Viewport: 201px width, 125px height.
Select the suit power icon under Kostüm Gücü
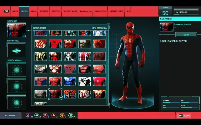pyautogui.click(x=17, y=50)
